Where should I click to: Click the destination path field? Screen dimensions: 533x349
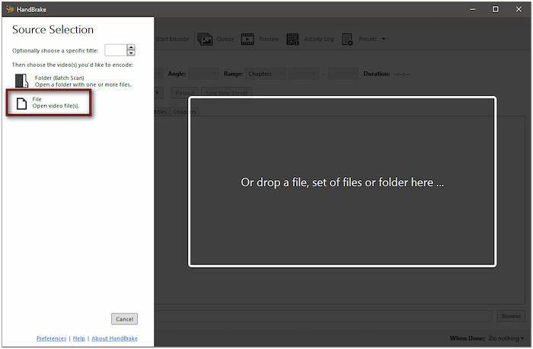pos(324,316)
